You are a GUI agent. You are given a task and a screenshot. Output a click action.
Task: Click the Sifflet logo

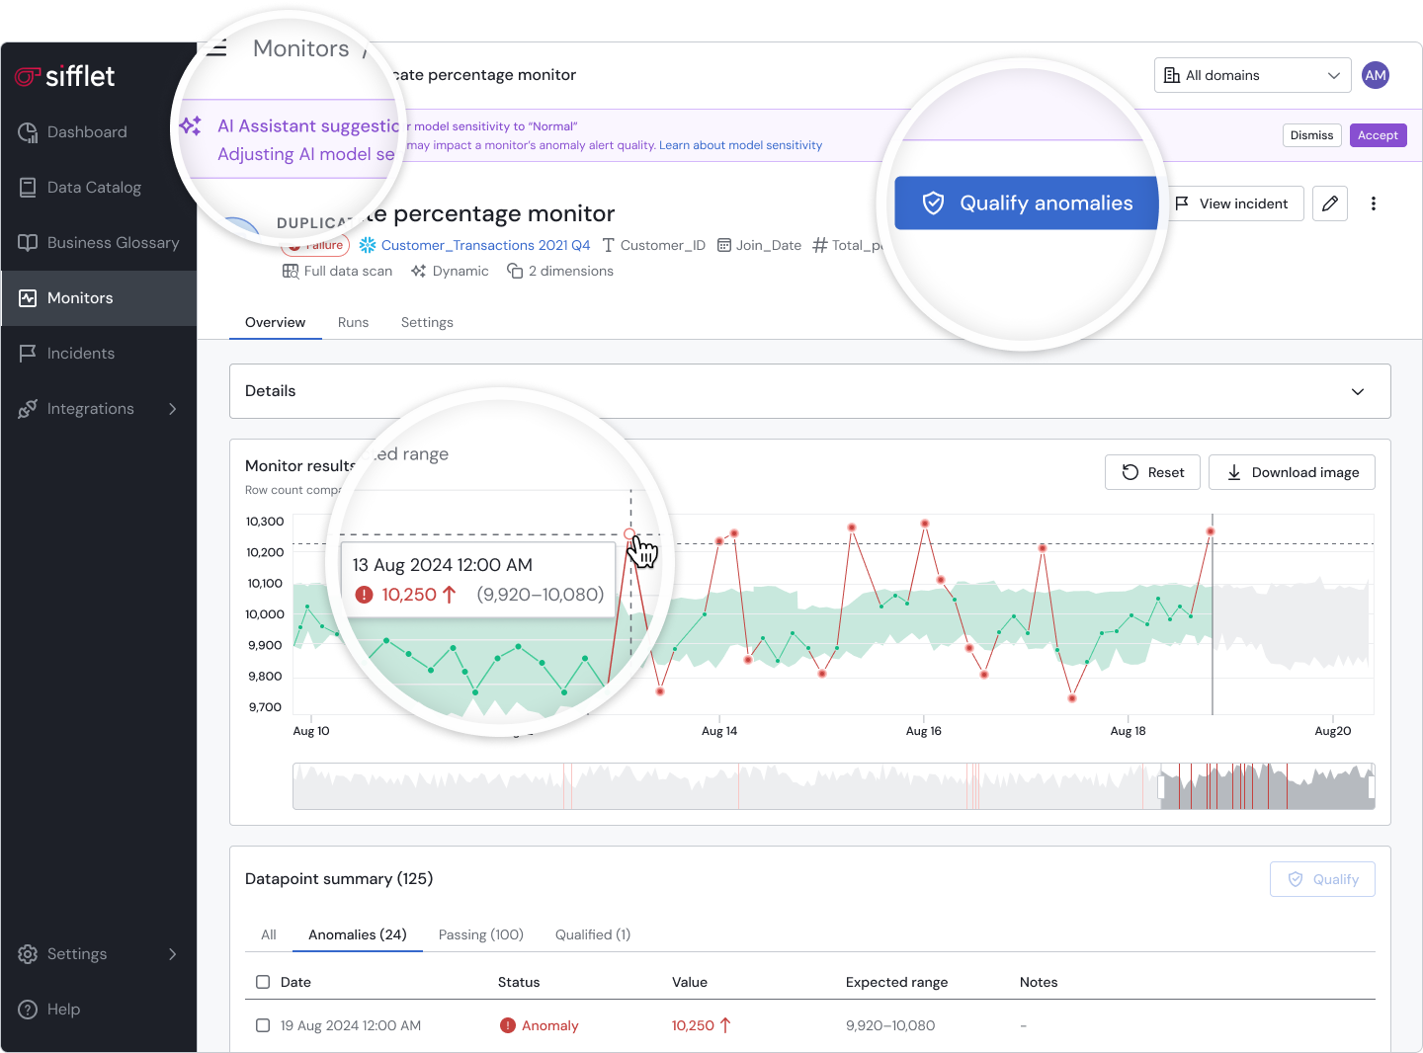tap(65, 76)
